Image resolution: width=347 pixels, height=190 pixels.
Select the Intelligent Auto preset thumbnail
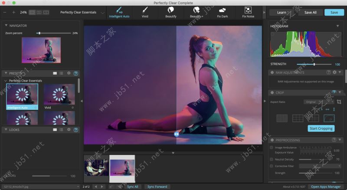pyautogui.click(x=22, y=97)
